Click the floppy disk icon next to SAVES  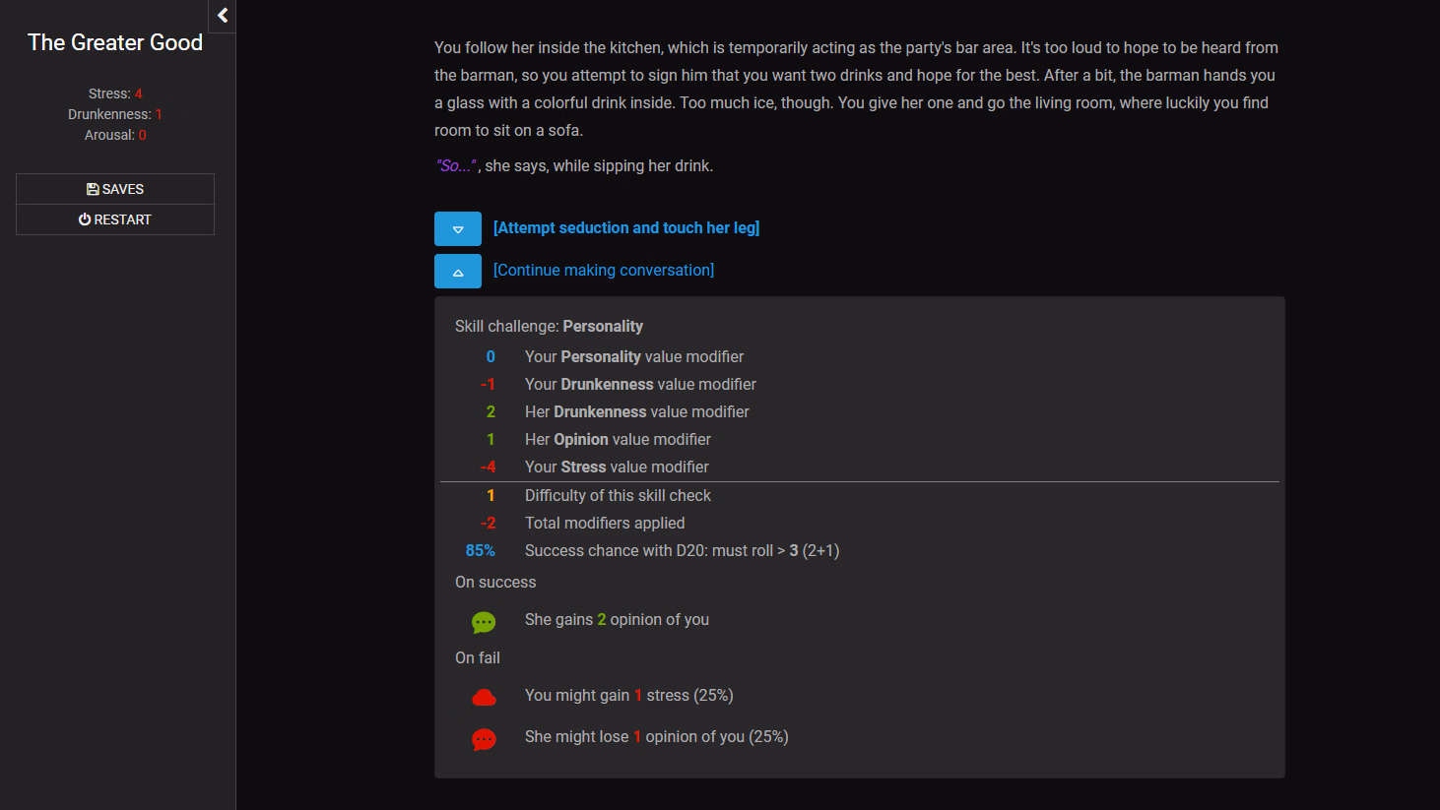(93, 188)
